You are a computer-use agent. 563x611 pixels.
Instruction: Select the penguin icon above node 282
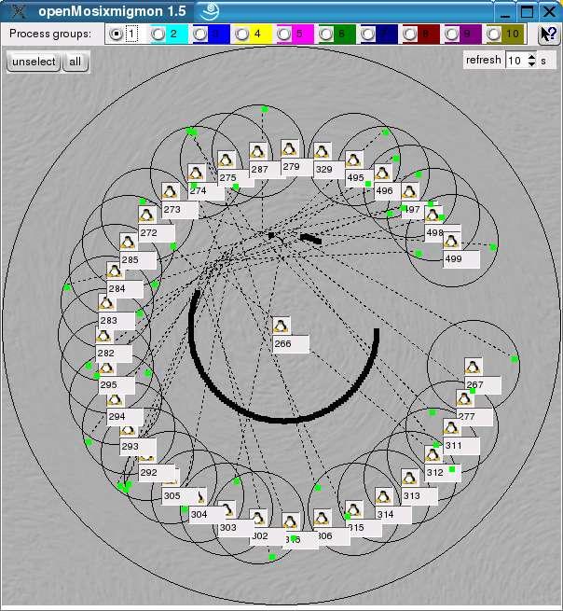click(104, 335)
